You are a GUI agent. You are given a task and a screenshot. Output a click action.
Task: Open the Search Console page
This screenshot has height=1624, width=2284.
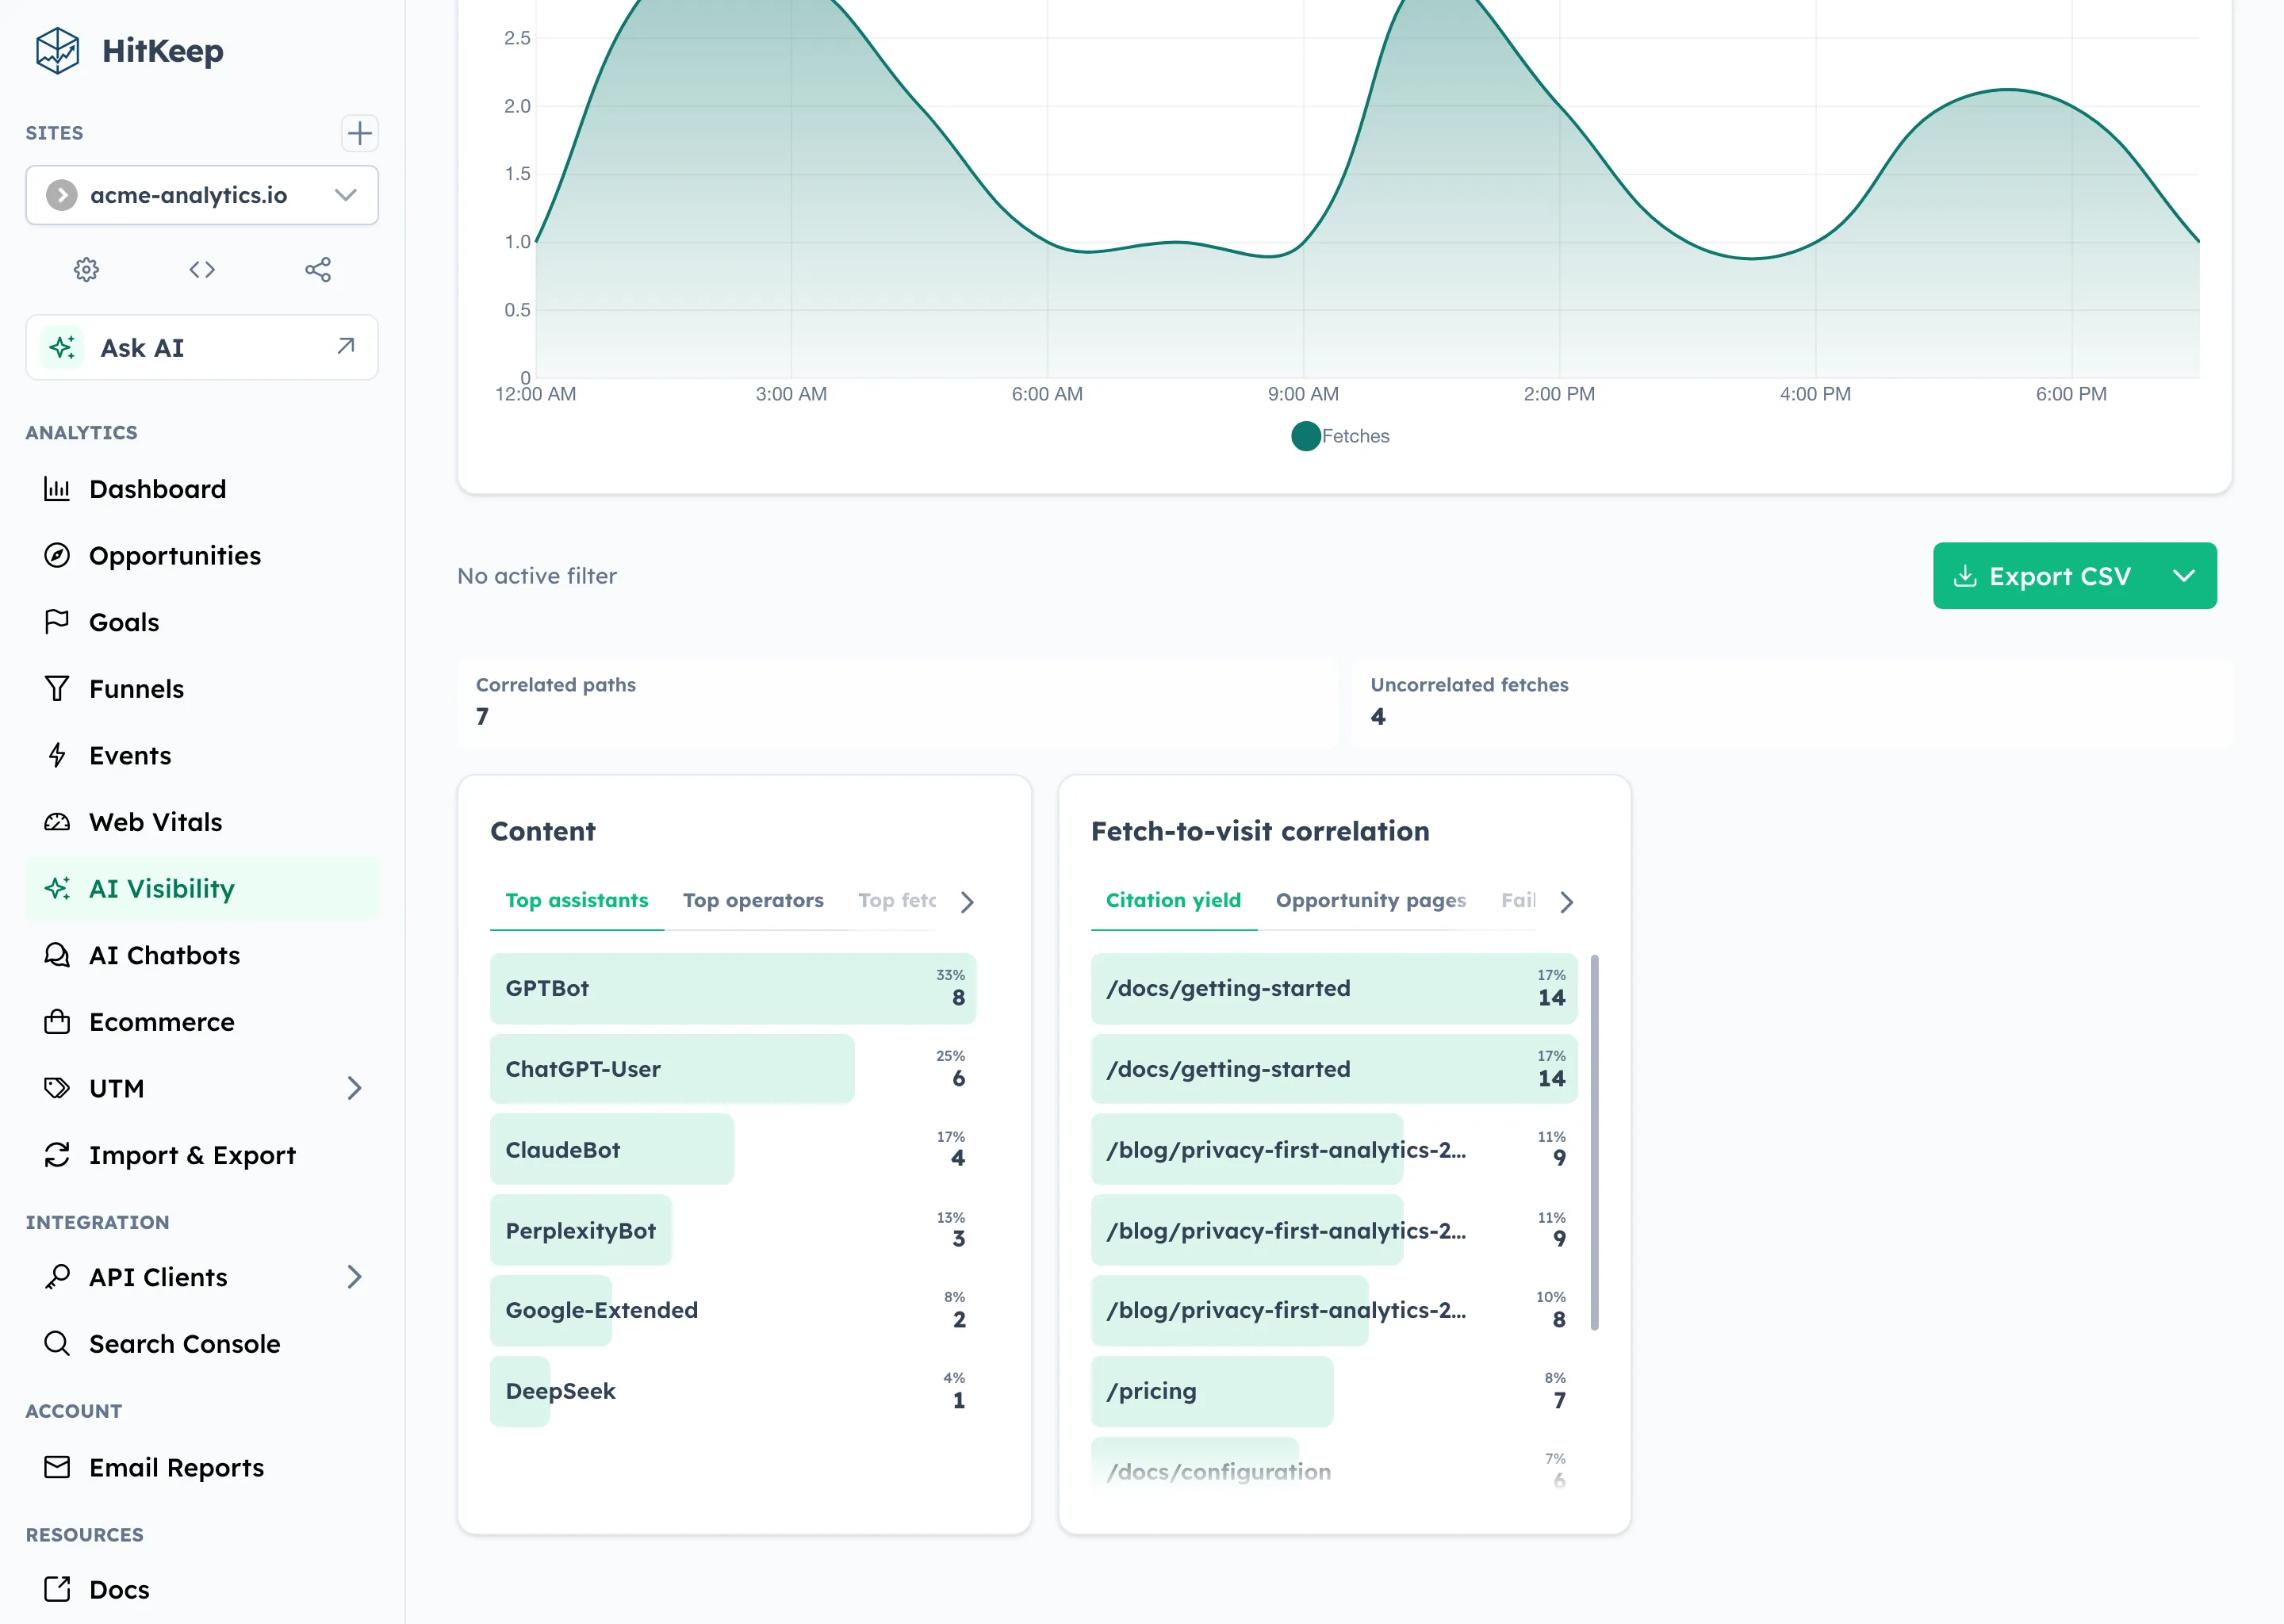[202, 1344]
